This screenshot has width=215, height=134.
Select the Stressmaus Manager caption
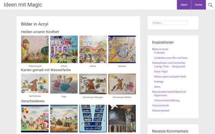tap(93, 97)
